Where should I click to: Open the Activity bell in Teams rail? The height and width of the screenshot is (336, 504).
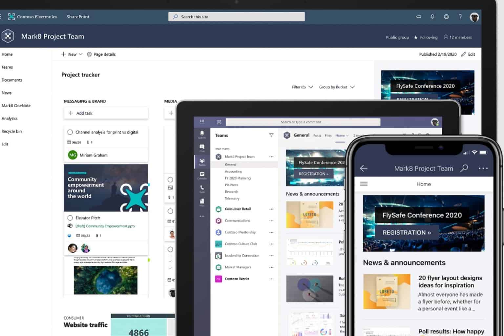(202, 134)
